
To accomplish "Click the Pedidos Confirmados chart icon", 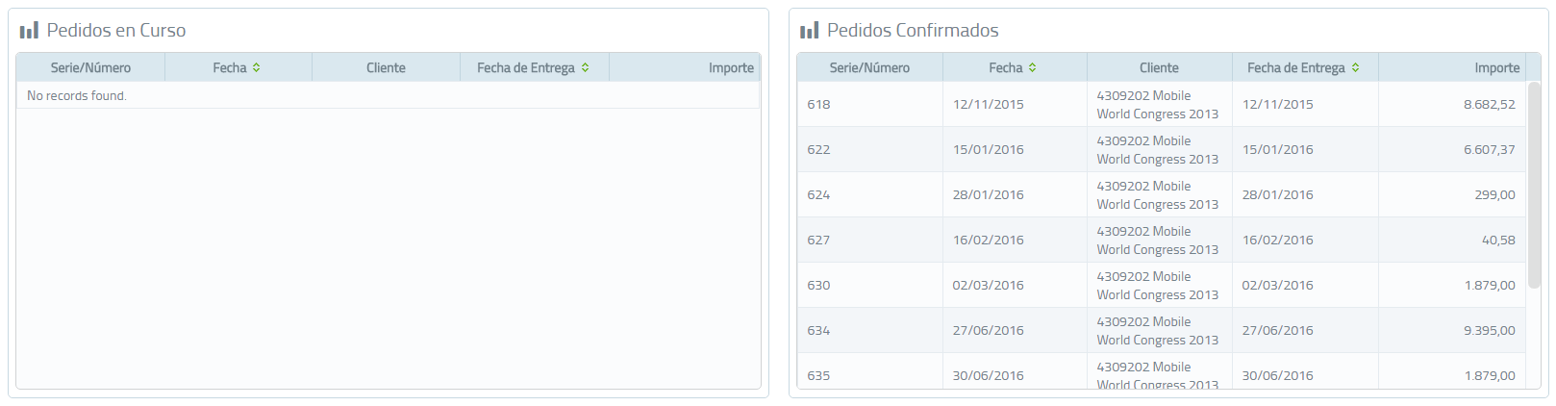I will 809,31.
